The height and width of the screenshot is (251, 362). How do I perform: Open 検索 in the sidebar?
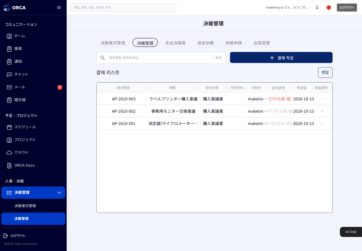tap(33, 49)
